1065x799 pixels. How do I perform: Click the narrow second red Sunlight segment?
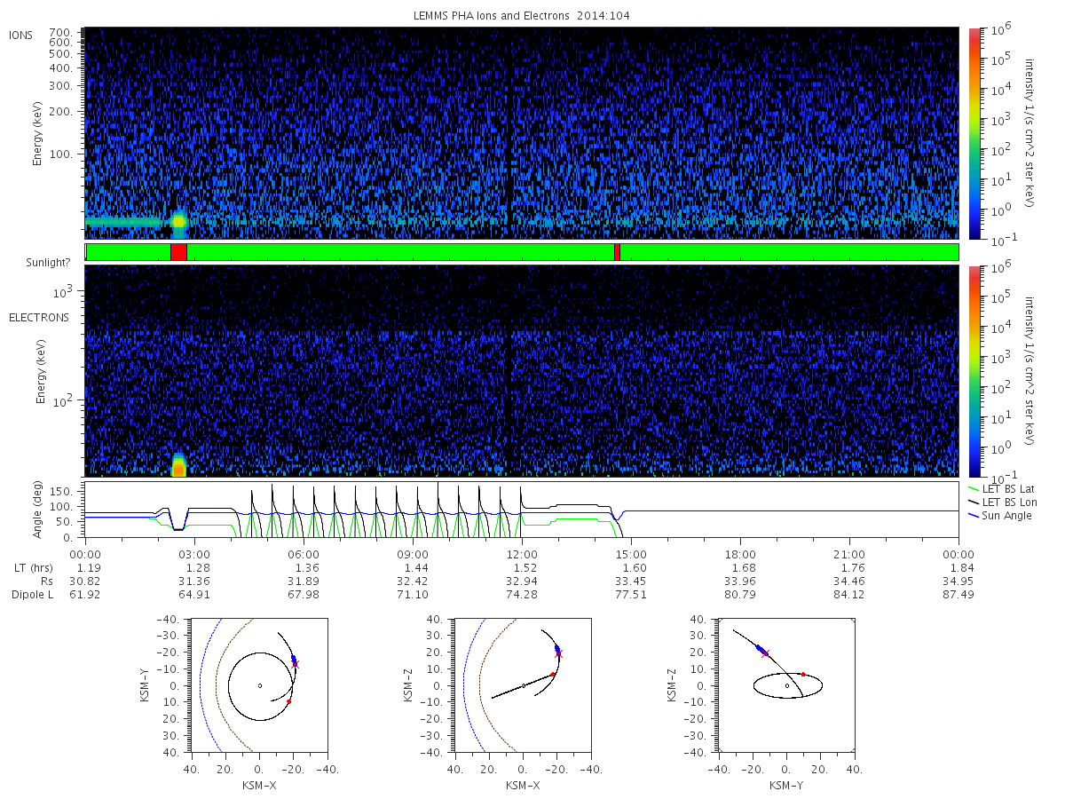[x=617, y=252]
